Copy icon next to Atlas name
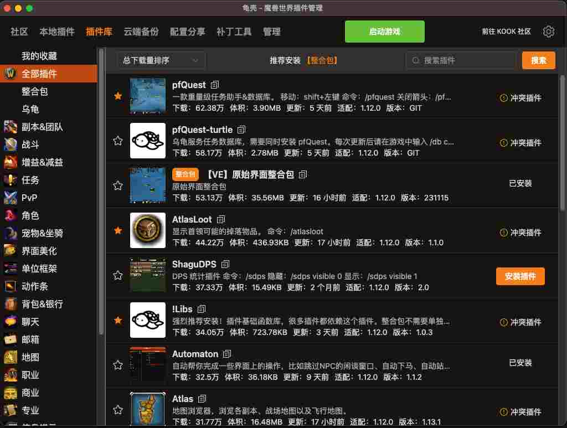567x428 pixels. coord(202,399)
